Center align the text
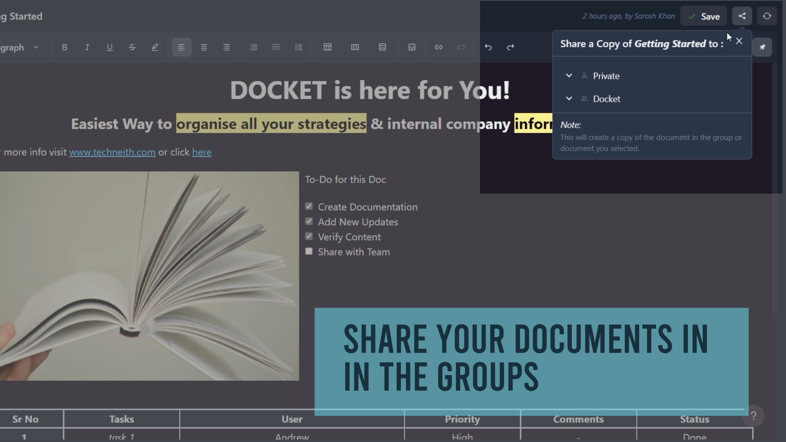The height and width of the screenshot is (442, 786). pyautogui.click(x=204, y=47)
